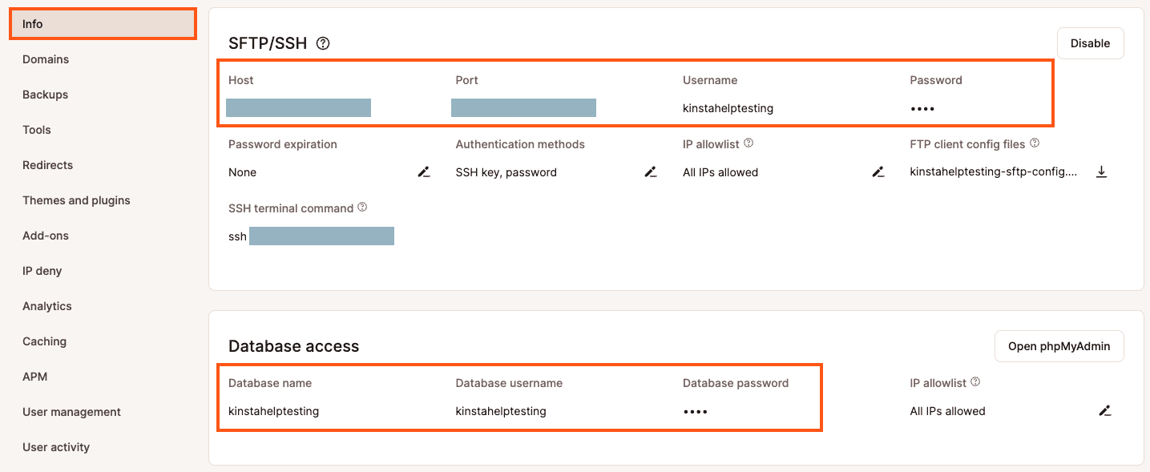Edit Authentication methods with the pencil icon
Screen dimensions: 1150x472
pos(651,171)
